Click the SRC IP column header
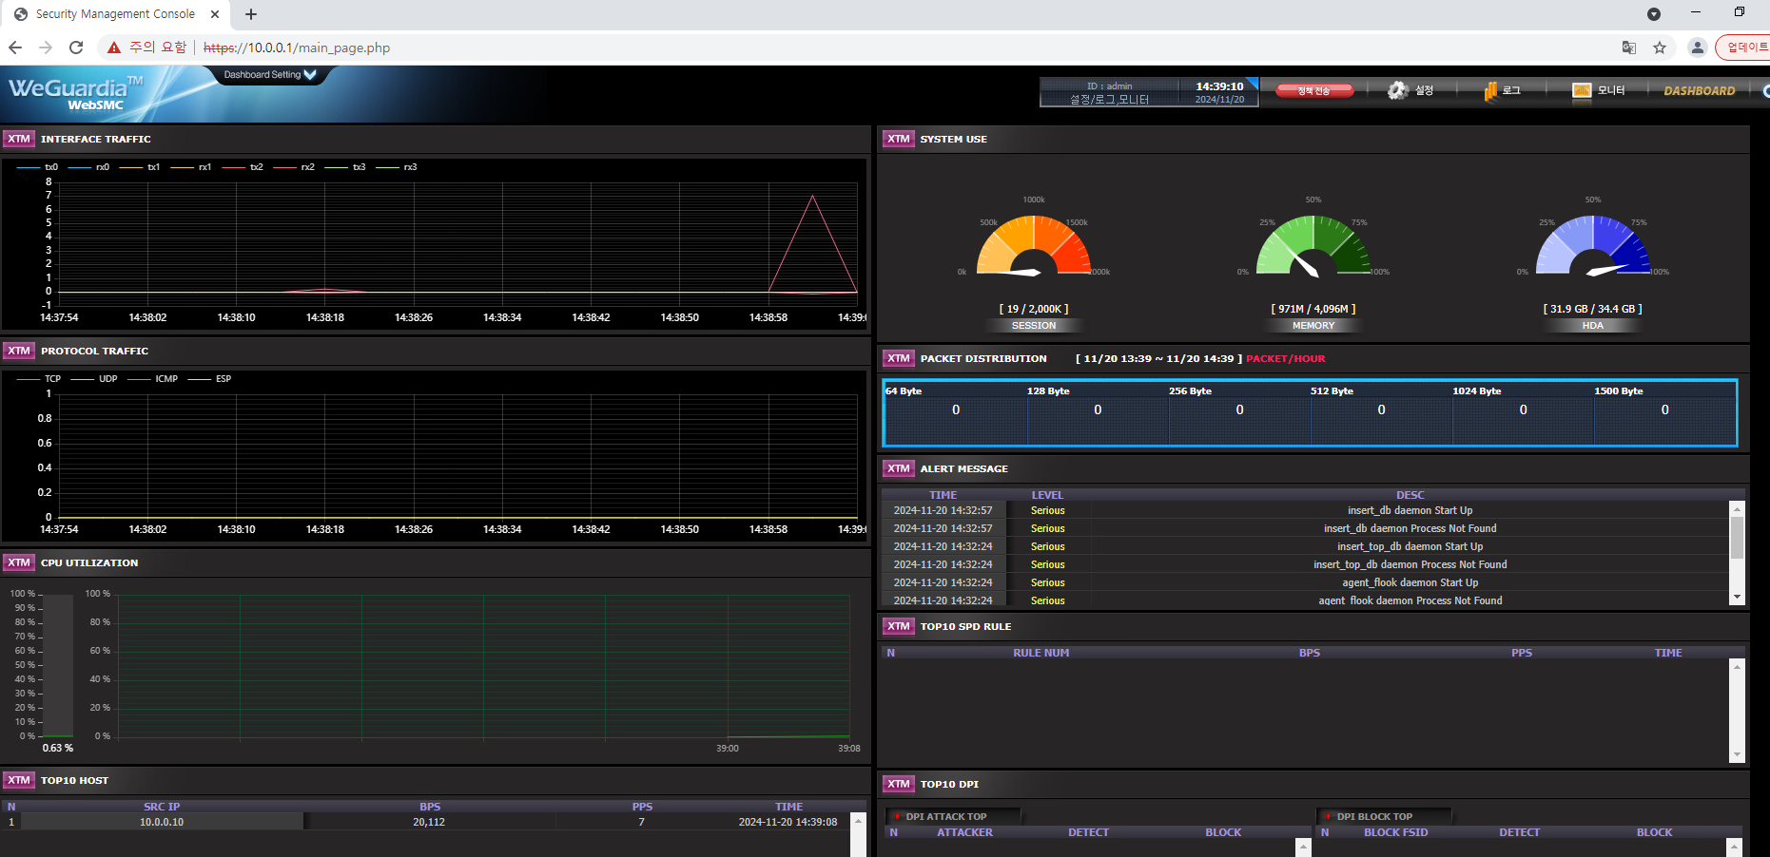The width and height of the screenshot is (1770, 857). (x=162, y=807)
